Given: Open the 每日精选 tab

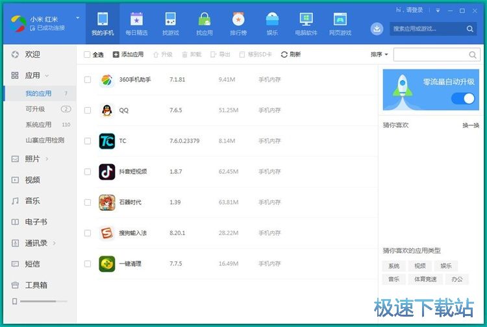Looking at the screenshot, I should 136,24.
